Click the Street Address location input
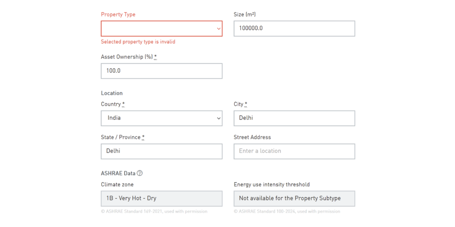This screenshot has width=455, height=227. [x=294, y=151]
